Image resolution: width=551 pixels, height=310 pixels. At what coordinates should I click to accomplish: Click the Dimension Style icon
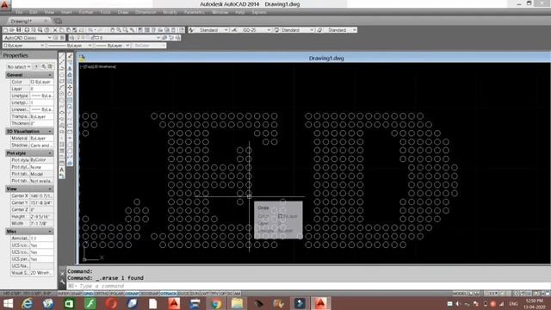[234, 30]
